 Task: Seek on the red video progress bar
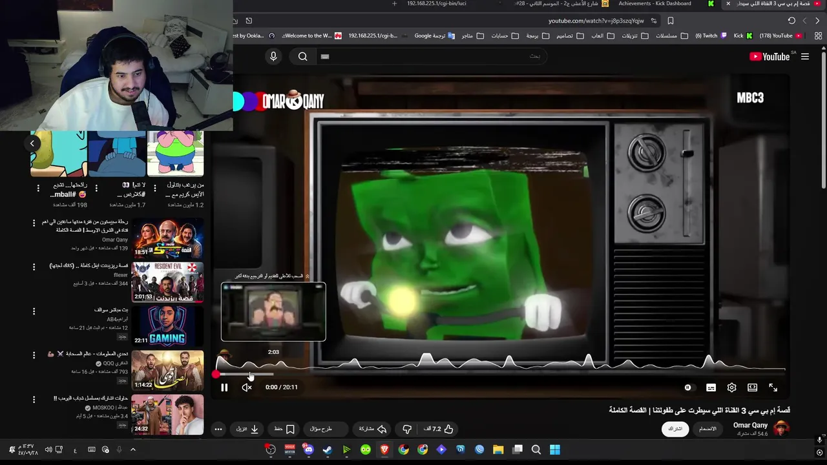[x=501, y=374]
